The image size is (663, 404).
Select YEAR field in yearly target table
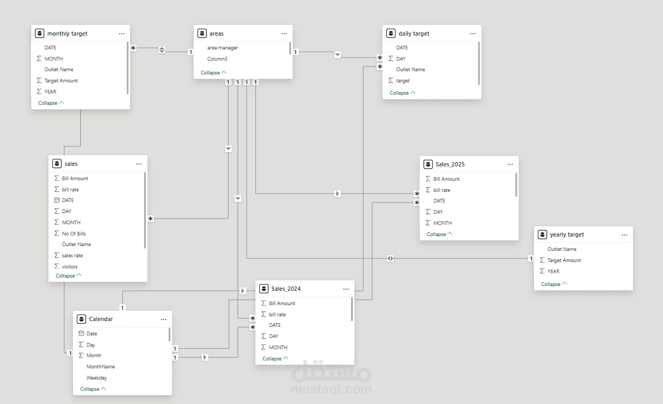(x=553, y=271)
